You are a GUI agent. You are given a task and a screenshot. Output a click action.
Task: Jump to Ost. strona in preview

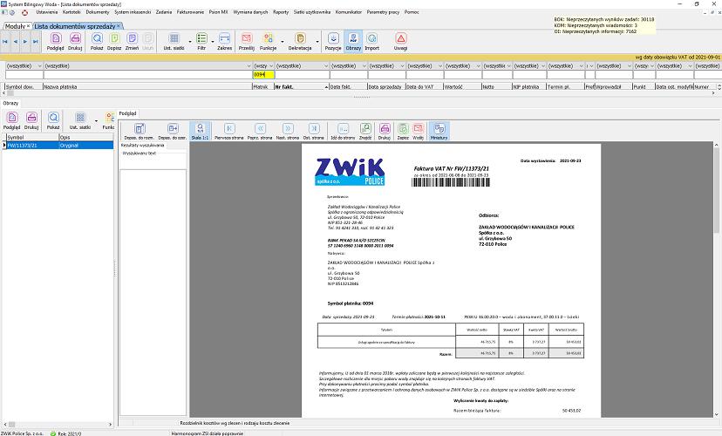(x=314, y=129)
